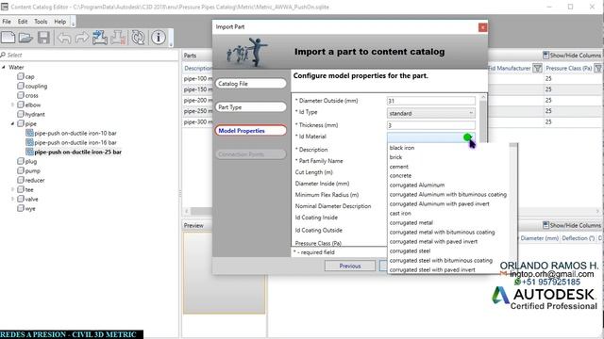
Task: Collapse the pipe tree node
Action: click(x=12, y=123)
